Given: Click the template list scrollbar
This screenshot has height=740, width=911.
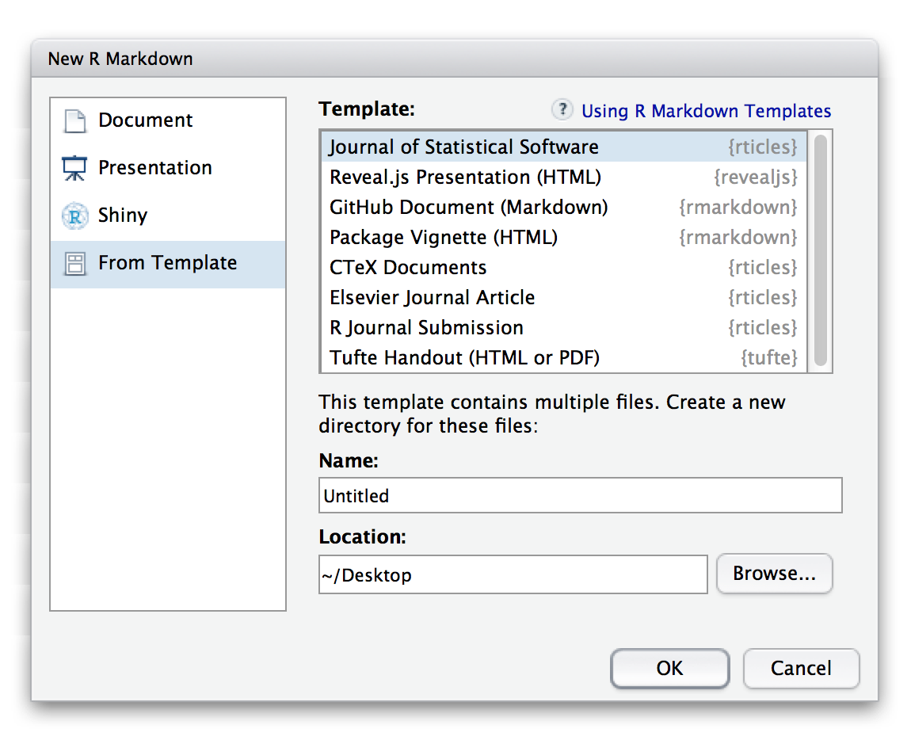Looking at the screenshot, I should [x=820, y=251].
